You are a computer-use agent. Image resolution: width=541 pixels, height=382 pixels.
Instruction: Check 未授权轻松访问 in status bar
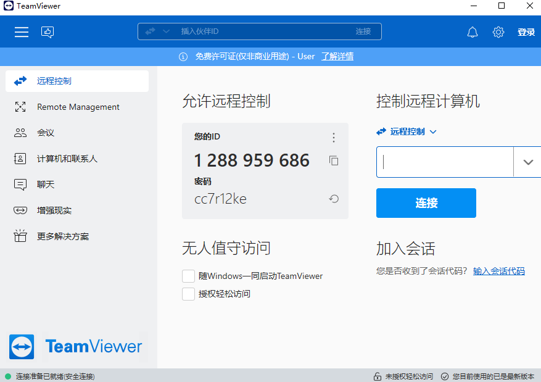tap(409, 376)
